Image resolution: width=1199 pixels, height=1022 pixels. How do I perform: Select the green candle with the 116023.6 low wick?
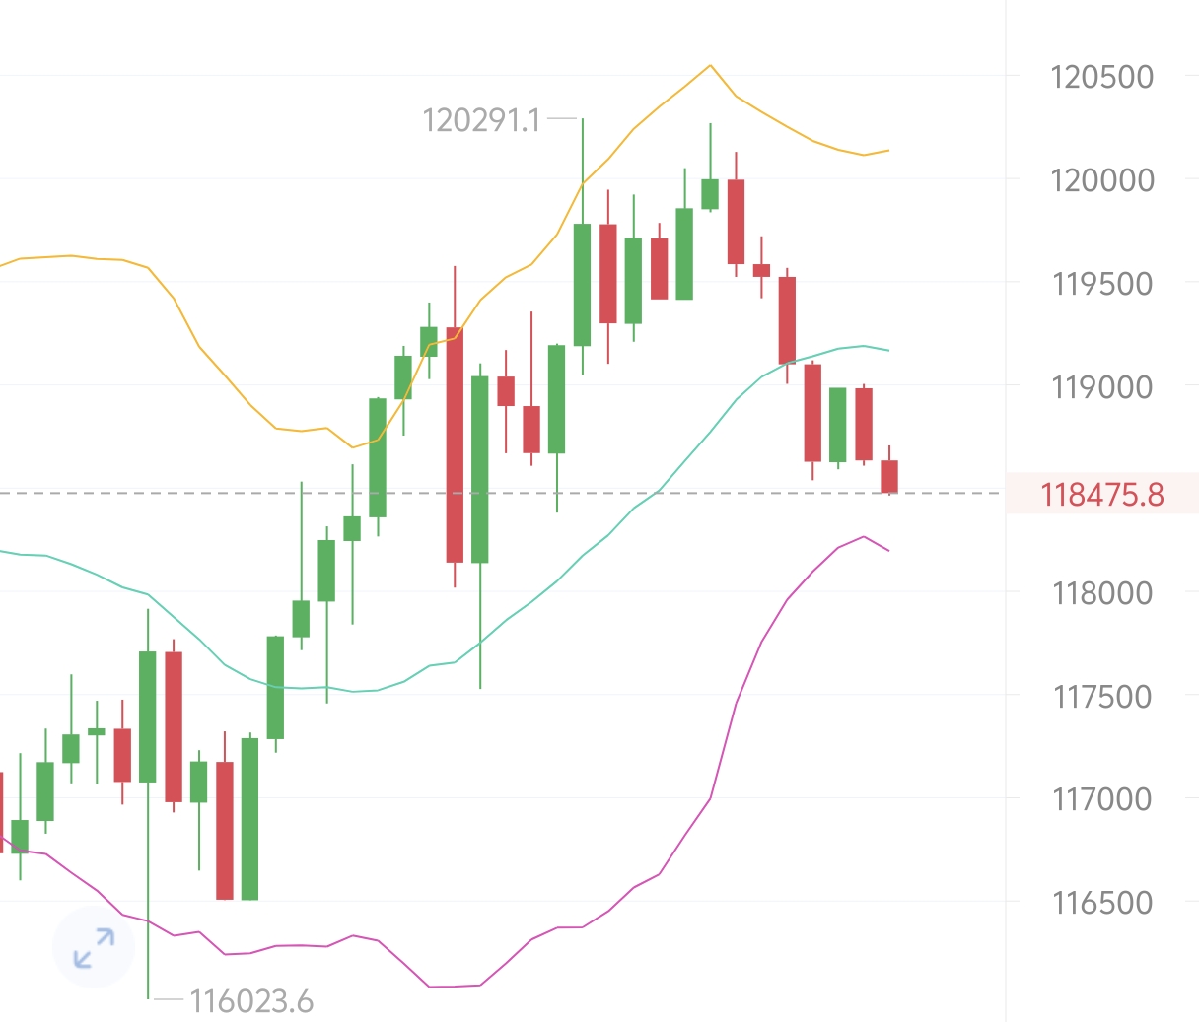tap(148, 716)
